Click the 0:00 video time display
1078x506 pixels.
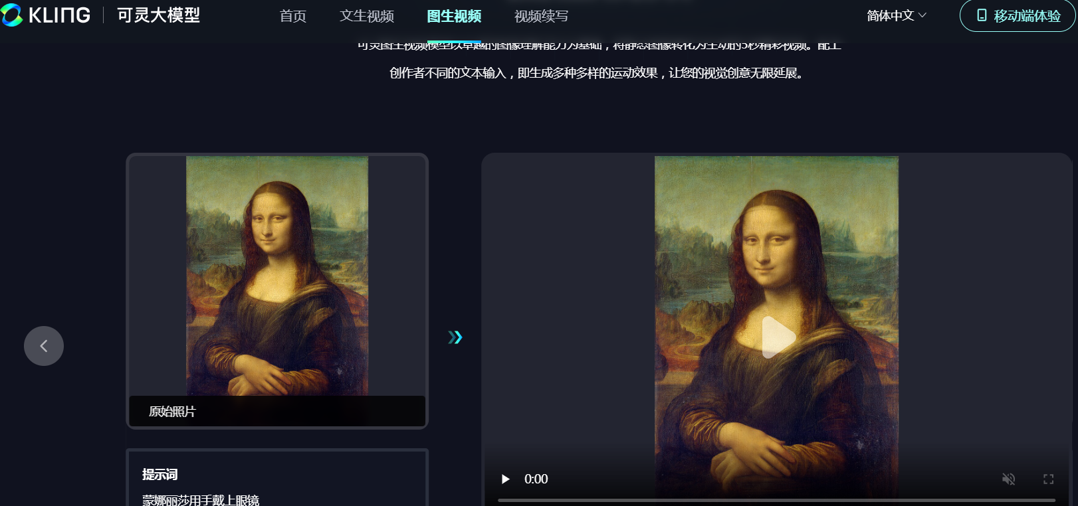coord(536,479)
